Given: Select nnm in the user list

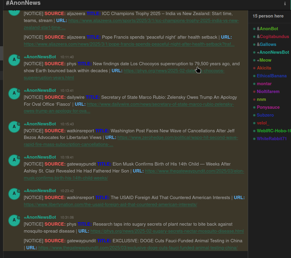Looking at the screenshot, I should point(261,100).
